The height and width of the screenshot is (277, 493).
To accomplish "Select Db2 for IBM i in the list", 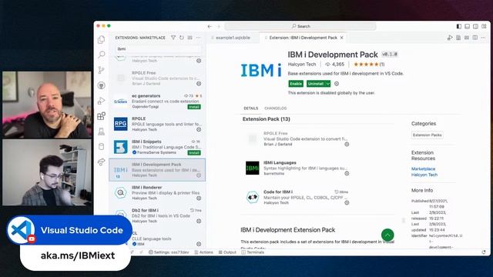I will click(x=157, y=215).
